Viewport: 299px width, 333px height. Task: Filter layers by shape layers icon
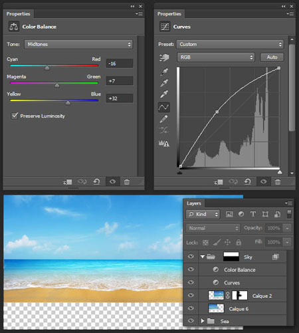click(x=265, y=214)
